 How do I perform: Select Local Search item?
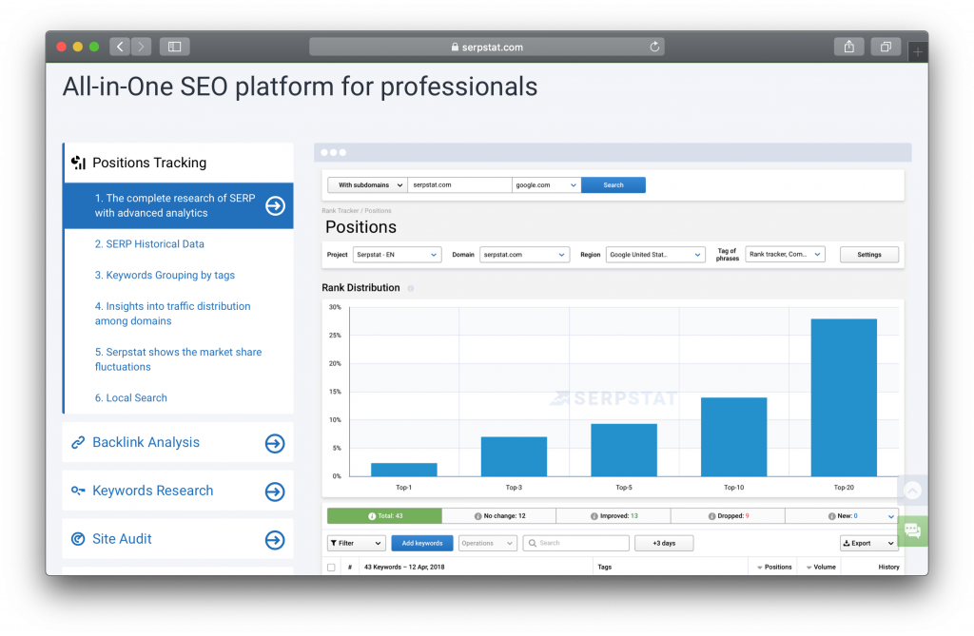131,398
